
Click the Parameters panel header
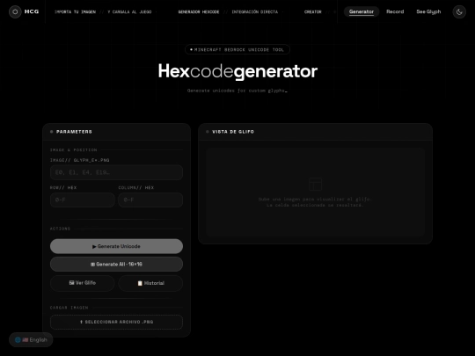coord(116,132)
